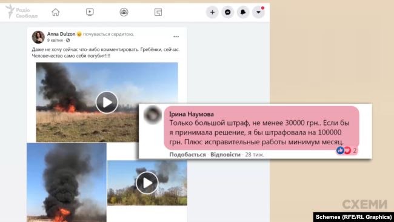
Task: Click the 28 тиж. comment timestamp
Action: 255,155
